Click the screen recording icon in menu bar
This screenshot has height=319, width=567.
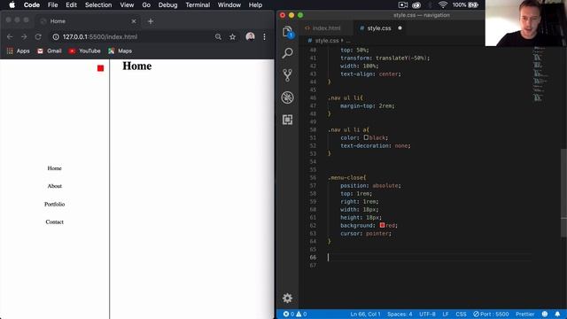[x=403, y=5]
